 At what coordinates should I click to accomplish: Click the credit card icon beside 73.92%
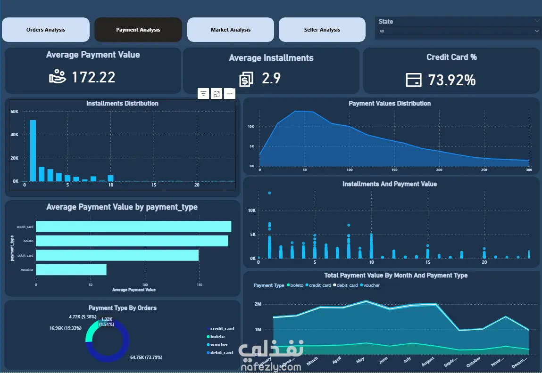(413, 80)
